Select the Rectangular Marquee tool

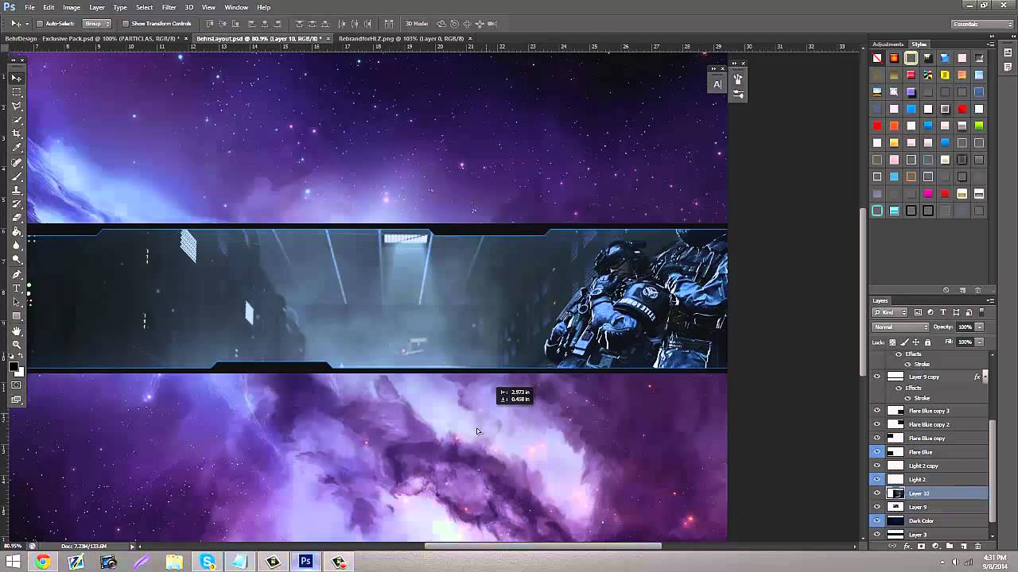click(17, 92)
